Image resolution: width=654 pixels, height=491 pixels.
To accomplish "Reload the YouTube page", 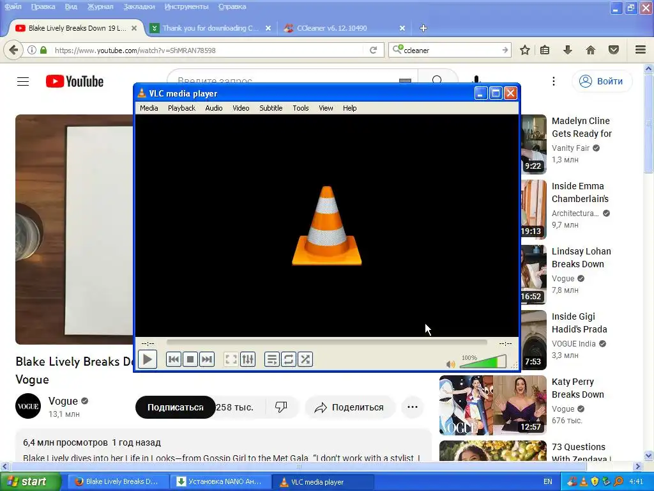I will pyautogui.click(x=373, y=50).
